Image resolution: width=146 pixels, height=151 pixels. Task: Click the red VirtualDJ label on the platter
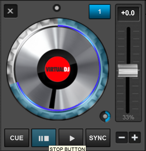point(57,69)
